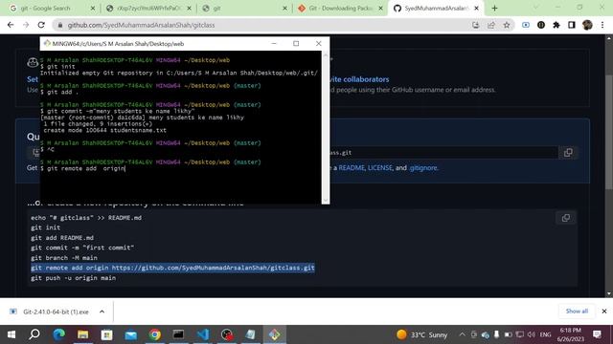Image resolution: width=613 pixels, height=344 pixels.
Task: Open Windows Start menu
Action: tap(11, 334)
